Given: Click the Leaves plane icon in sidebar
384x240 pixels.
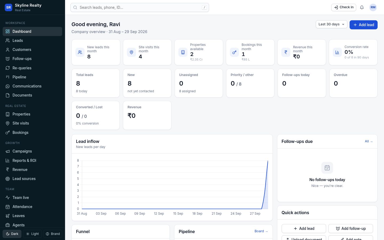Looking at the screenshot, I should tap(8, 216).
